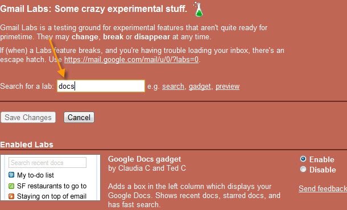Image resolution: width=347 pixels, height=210 pixels.
Task: Click the Staying on top of email entry
Action: [52, 196]
